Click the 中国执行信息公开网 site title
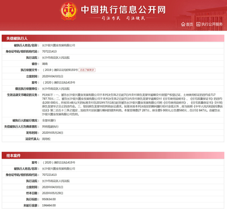This screenshot has width=227, height=211. point(123,10)
